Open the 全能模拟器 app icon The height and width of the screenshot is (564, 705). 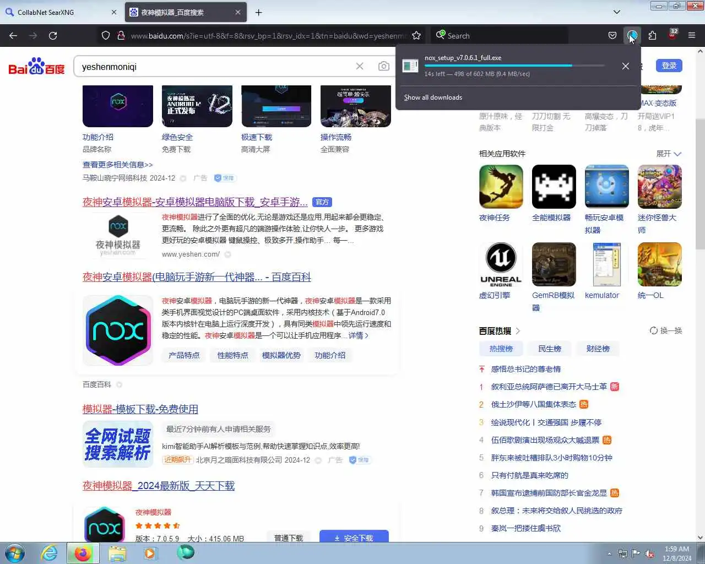tap(554, 187)
